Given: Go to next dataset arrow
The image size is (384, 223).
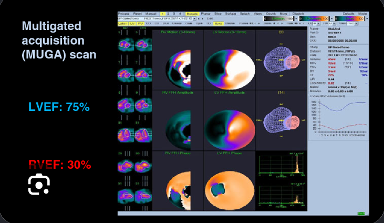Looking at the screenshot, I should (x=202, y=18).
